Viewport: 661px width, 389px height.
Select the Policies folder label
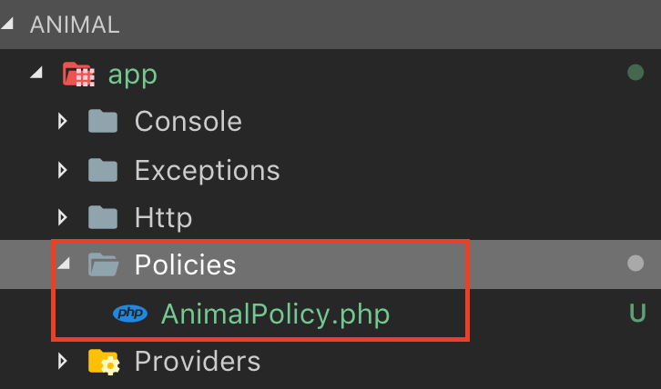(186, 264)
